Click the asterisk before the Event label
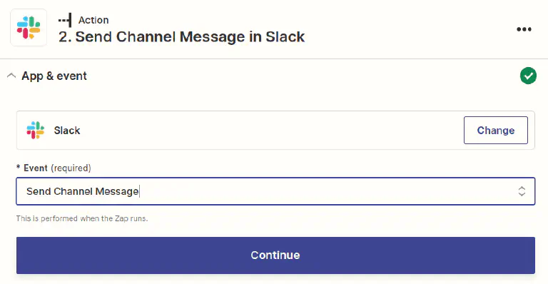Image resolution: width=548 pixels, height=284 pixels. pyautogui.click(x=19, y=167)
